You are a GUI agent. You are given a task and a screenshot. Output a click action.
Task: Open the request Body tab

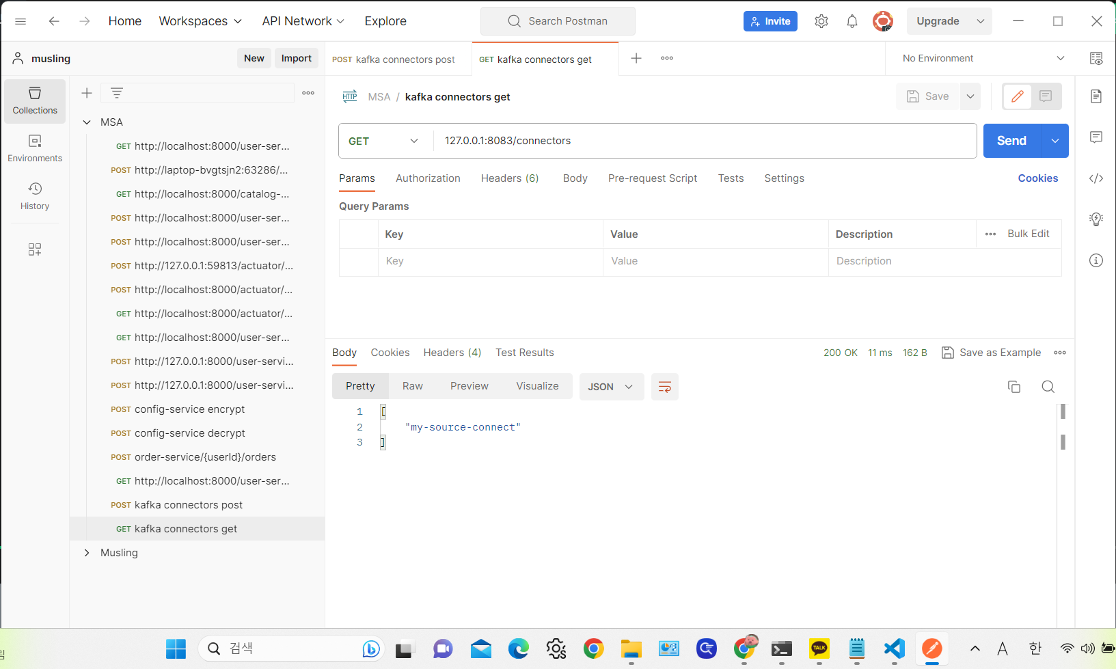[x=575, y=178]
